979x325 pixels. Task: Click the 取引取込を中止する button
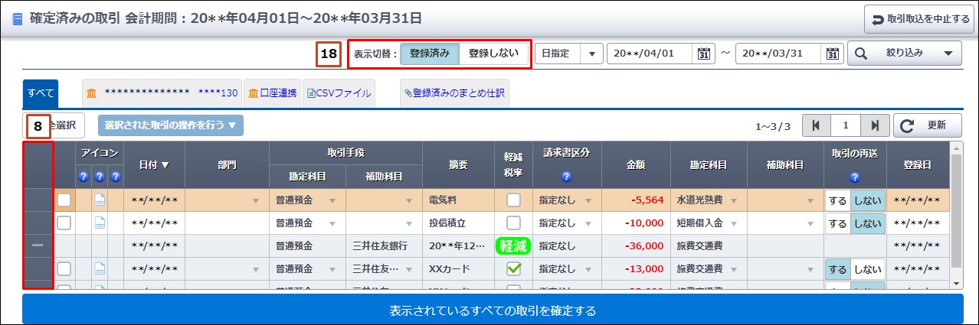918,19
